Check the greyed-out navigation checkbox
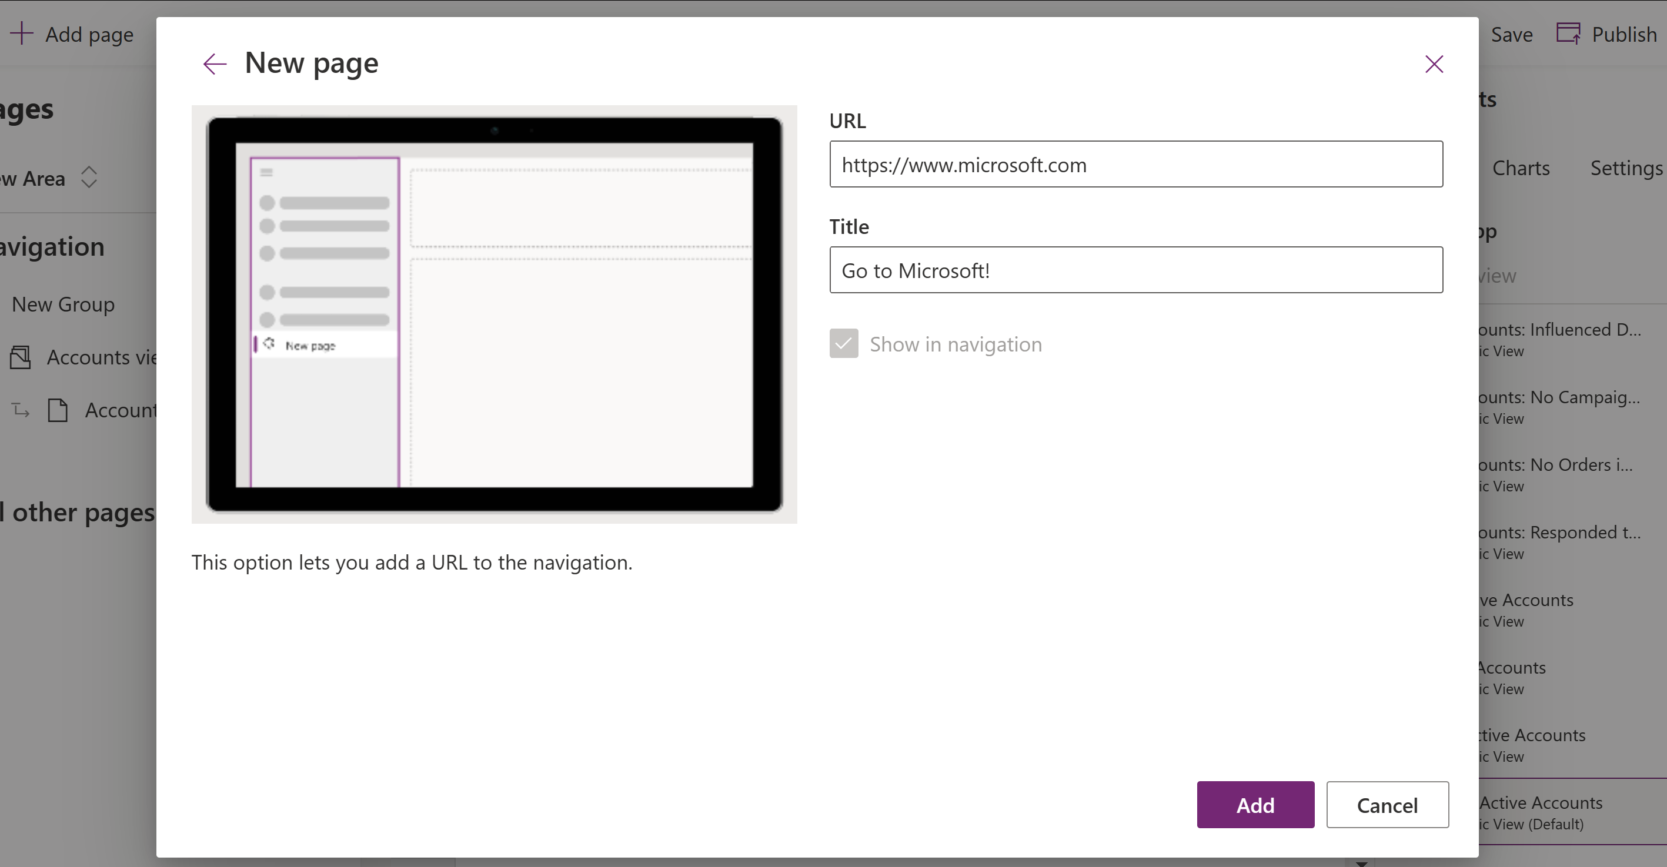 (x=843, y=344)
